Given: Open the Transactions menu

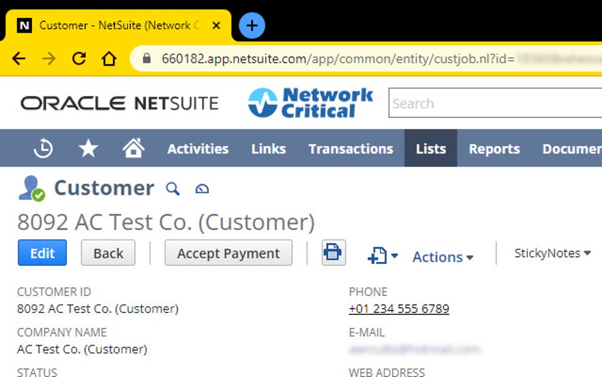Looking at the screenshot, I should tap(351, 148).
